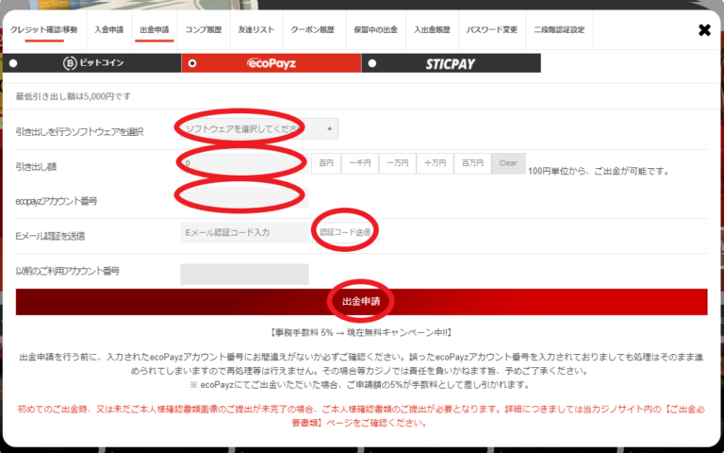The width and height of the screenshot is (724, 453).
Task: Focus the ecopayz account number field
Action: click(244, 198)
